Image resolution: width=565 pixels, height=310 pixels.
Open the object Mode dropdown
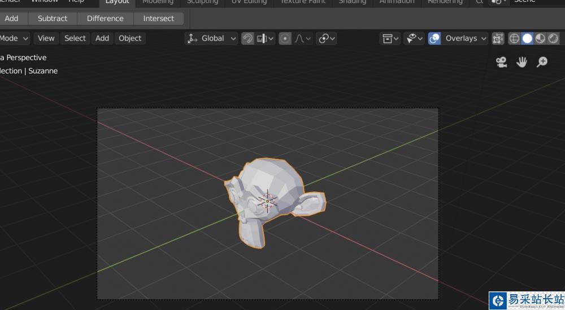pyautogui.click(x=15, y=38)
